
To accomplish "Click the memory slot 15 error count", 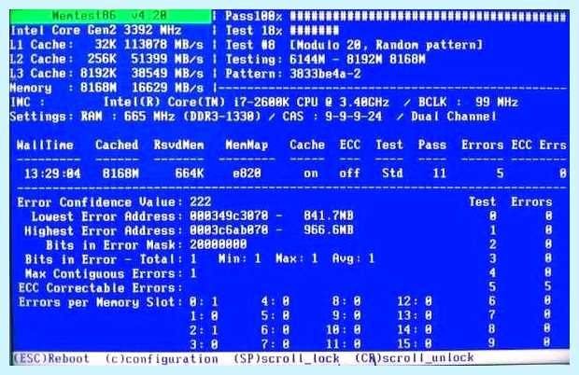I will coord(429,344).
